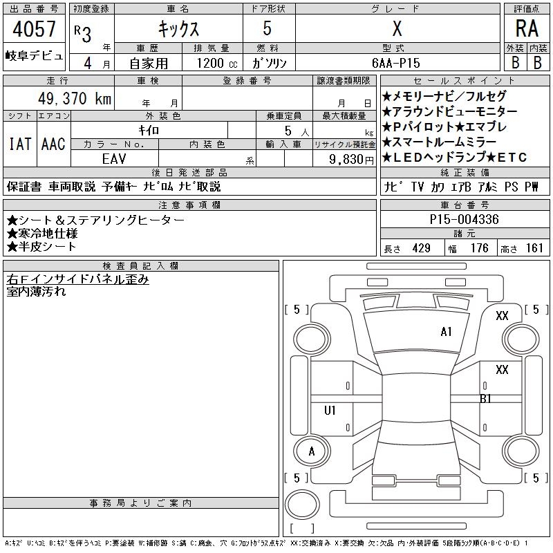
Task: Click width value 176
Action: 479,248
